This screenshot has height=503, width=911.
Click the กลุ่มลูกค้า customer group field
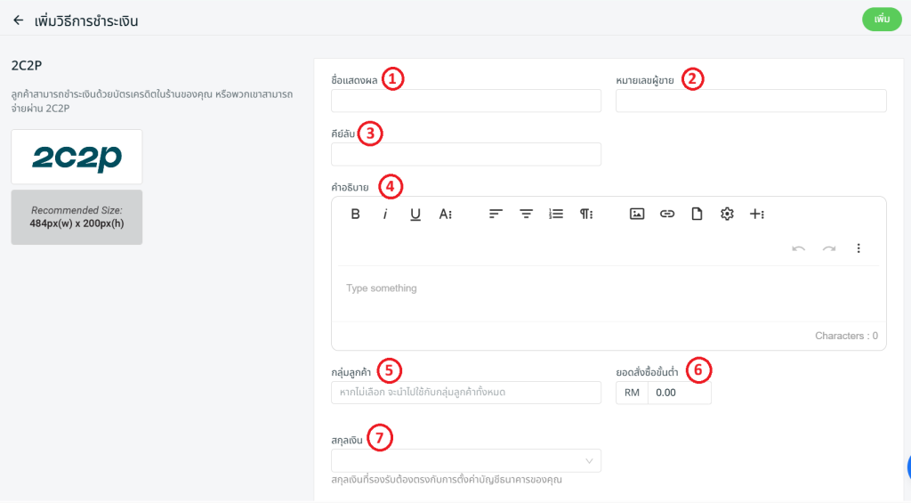pos(466,393)
